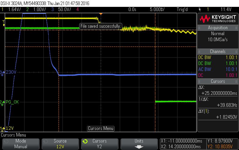Select the blue AC BW 10.0:1 channel row
This screenshot has height=150, width=239.
218,69
